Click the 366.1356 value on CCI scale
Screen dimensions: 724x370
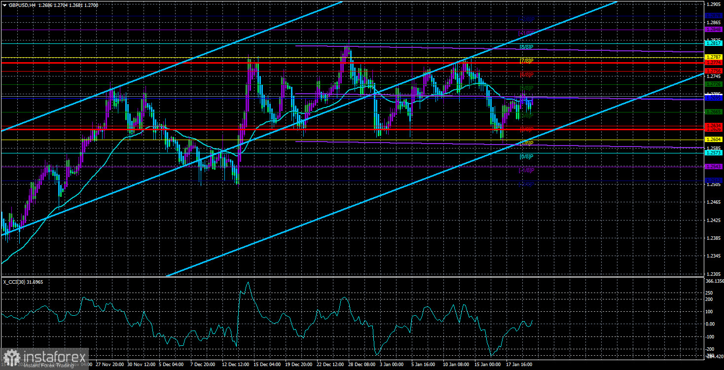[715, 281]
